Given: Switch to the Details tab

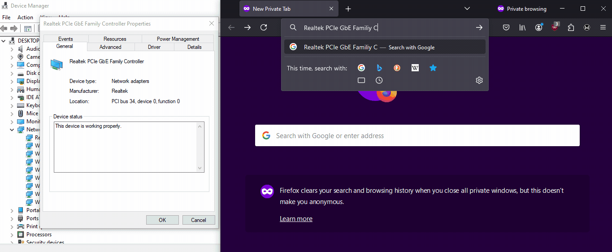Looking at the screenshot, I should [195, 47].
